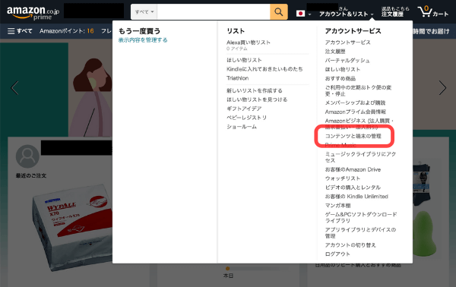Open ショールーム
This screenshot has height=287, width=456.
(x=242, y=127)
